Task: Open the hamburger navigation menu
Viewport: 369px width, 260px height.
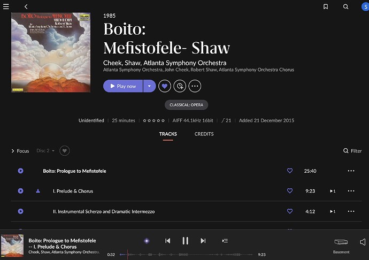Action: (6, 6)
